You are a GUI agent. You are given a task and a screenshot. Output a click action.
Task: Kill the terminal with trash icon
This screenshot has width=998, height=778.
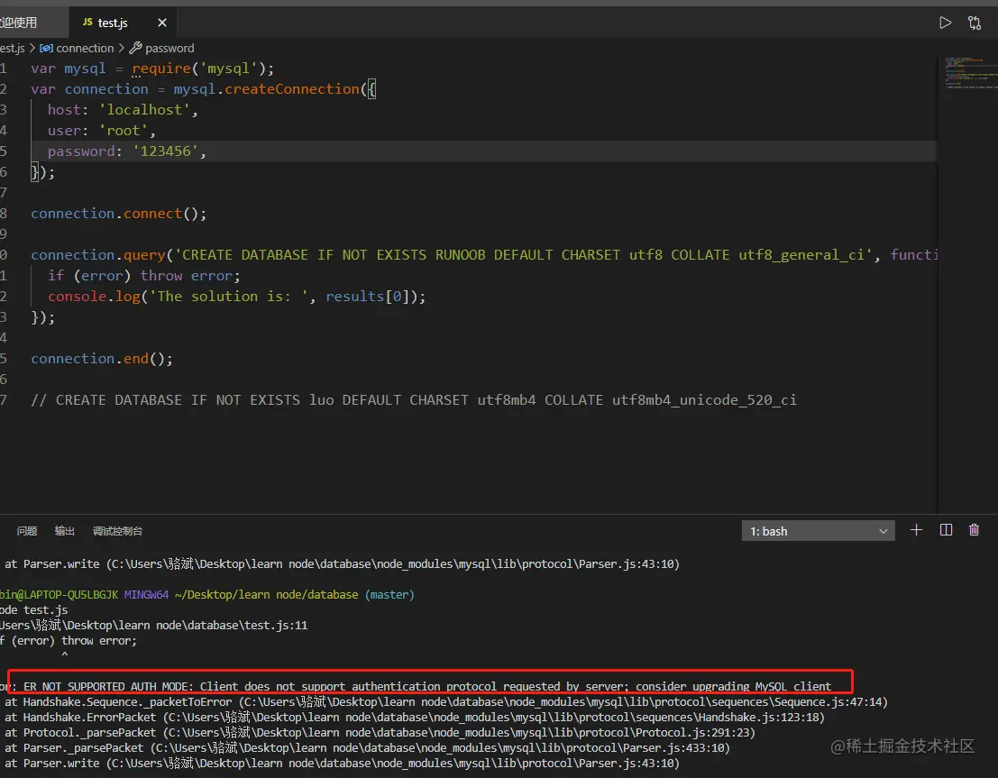974,530
